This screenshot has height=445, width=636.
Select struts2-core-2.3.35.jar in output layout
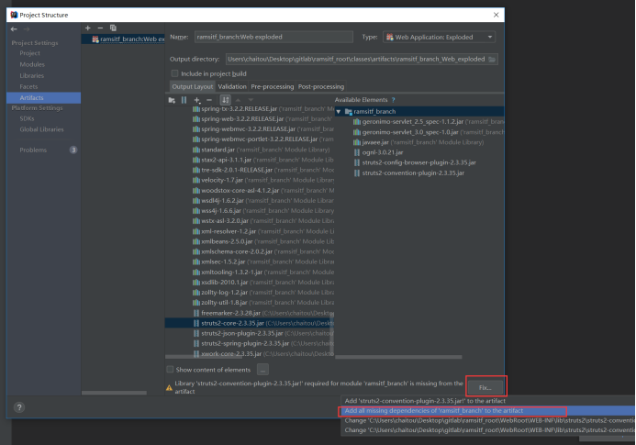tap(250, 323)
